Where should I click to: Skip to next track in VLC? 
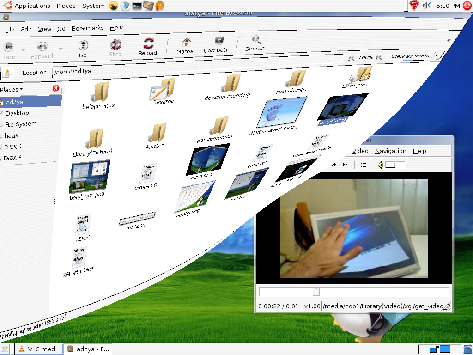pos(346,165)
